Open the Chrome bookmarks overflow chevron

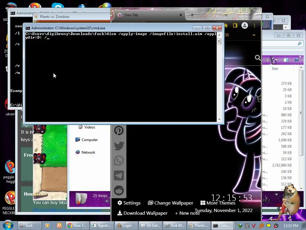coord(254,35)
